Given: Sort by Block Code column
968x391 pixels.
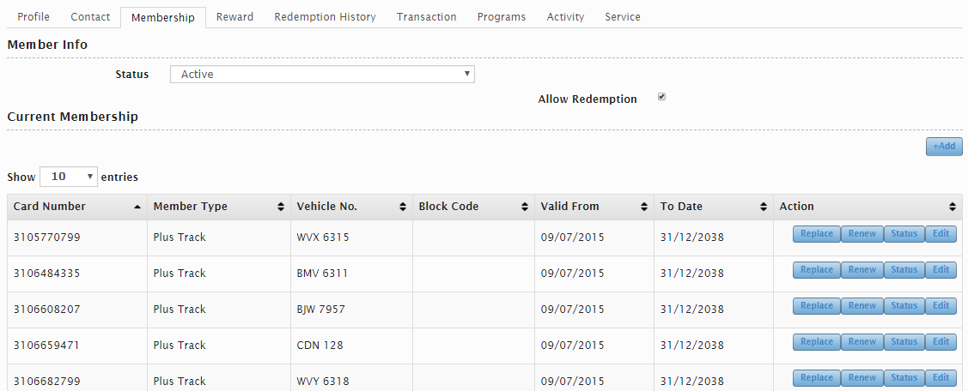Looking at the screenshot, I should click(x=472, y=207).
